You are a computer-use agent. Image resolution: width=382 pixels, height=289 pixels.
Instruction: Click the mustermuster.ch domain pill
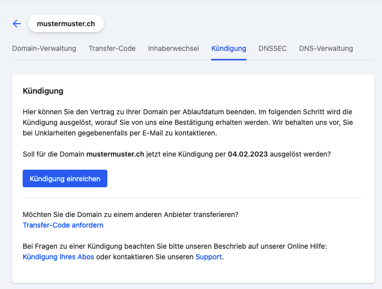tap(66, 24)
